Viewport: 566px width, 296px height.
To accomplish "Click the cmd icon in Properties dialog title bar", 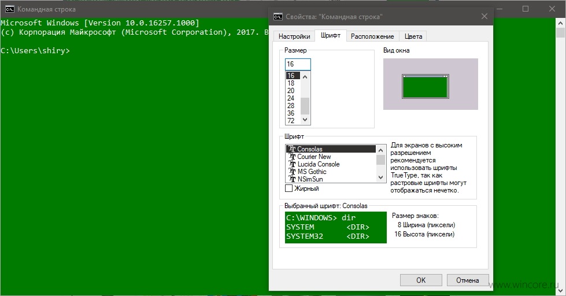I will point(278,17).
